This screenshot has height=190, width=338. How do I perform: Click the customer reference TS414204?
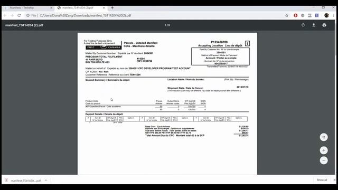[135, 75]
